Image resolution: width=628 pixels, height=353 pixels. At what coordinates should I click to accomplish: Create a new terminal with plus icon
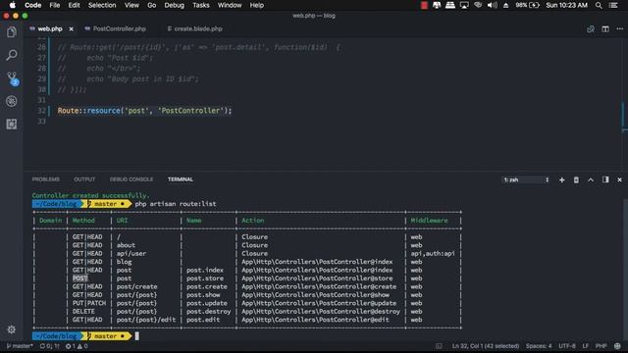(x=561, y=180)
